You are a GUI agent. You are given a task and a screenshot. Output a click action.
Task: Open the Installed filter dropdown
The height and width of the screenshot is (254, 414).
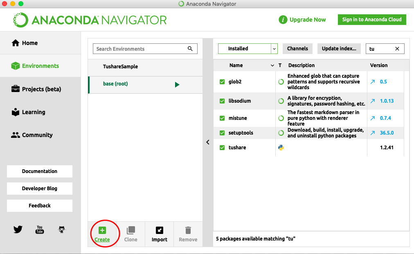point(248,49)
